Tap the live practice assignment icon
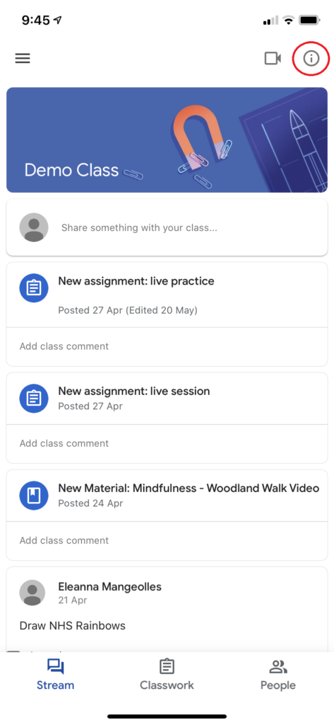334x725 pixels. tap(34, 289)
